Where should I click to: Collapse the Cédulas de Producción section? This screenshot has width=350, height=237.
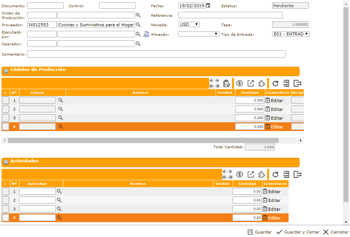[6, 71]
